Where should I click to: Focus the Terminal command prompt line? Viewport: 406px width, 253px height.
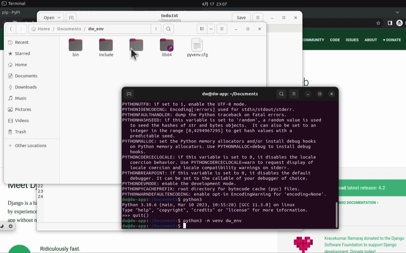(x=229, y=226)
